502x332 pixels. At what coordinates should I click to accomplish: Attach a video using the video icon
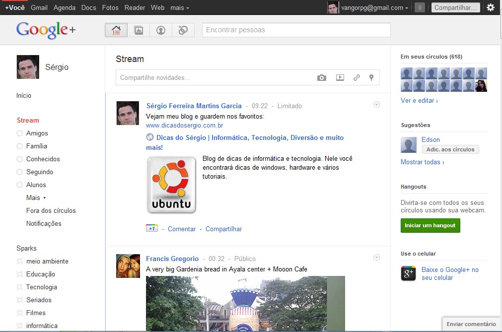pos(340,78)
